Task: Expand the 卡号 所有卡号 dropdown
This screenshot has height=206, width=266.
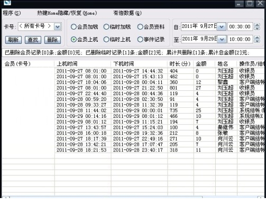Action: point(58,26)
